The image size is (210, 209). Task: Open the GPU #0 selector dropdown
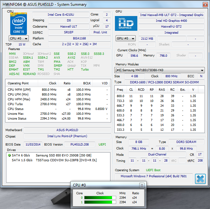[125, 38]
